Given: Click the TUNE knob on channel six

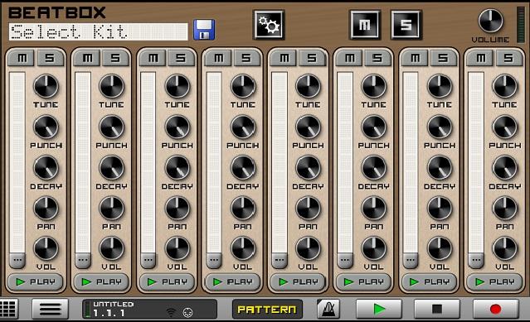Looking at the screenshot, I should point(373,86).
